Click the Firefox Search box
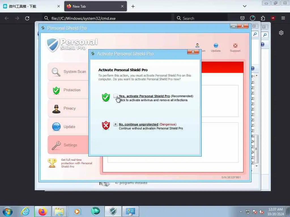The width and height of the screenshot is (290, 217). point(201,18)
